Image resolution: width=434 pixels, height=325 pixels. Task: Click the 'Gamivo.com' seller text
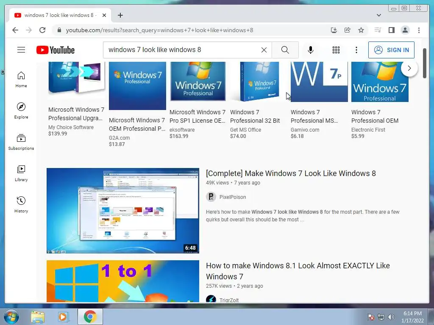pyautogui.click(x=305, y=129)
